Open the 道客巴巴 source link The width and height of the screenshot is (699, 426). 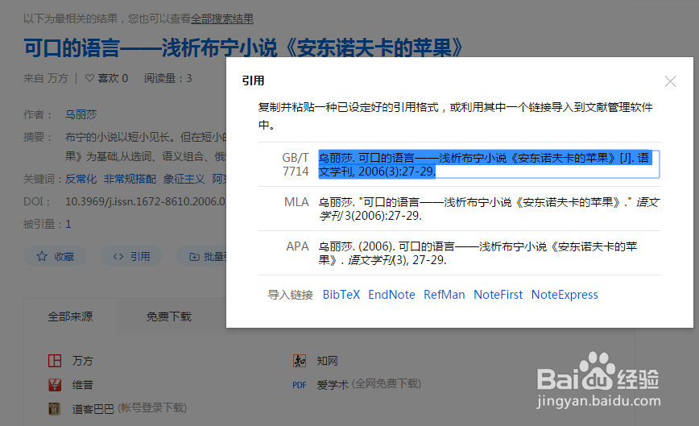point(93,408)
